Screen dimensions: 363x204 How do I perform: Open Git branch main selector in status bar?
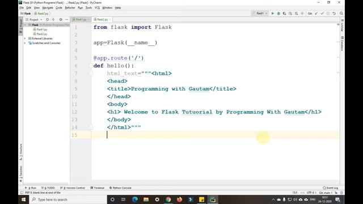point(325,193)
